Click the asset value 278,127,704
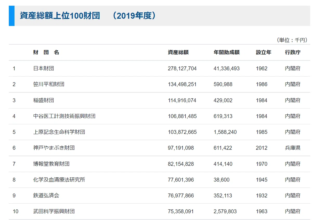This screenshot has height=220, width=312. pos(182,68)
